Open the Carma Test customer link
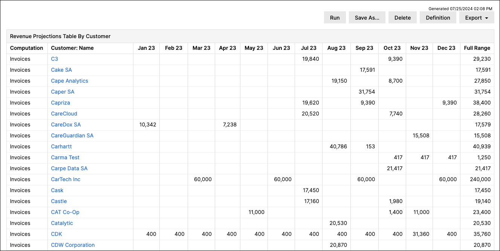 pos(65,157)
